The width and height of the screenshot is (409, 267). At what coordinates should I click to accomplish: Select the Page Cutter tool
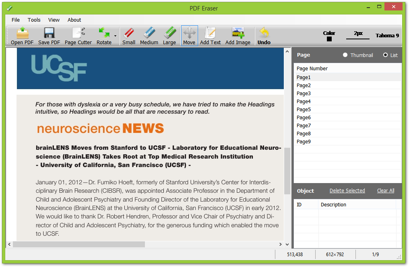tap(78, 36)
